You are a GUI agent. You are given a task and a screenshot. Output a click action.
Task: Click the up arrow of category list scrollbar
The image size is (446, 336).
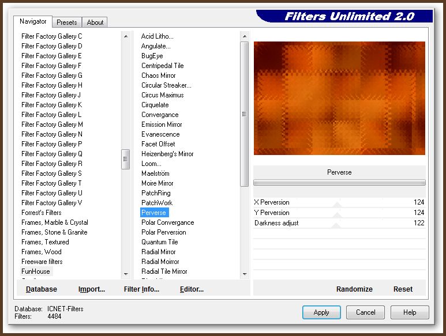click(x=125, y=36)
